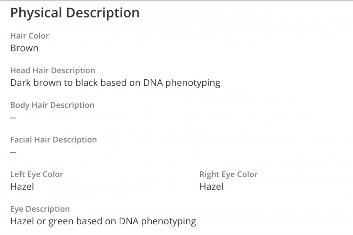The height and width of the screenshot is (235, 353).
Task: Click the empty dashes under Facial Hair Description
Action: 13,152
